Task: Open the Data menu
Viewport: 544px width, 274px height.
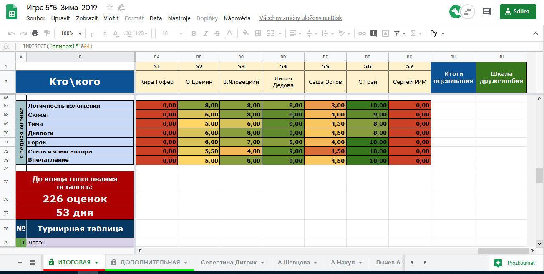Action: coord(156,18)
